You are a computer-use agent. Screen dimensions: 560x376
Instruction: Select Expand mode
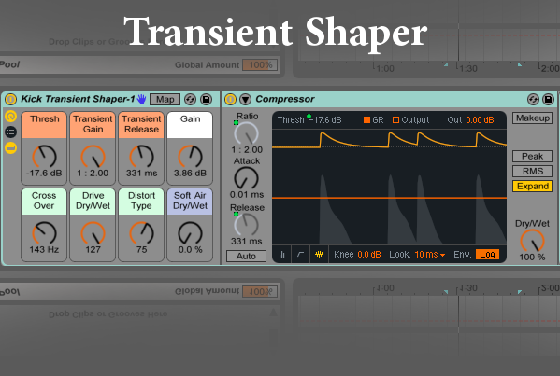(533, 186)
